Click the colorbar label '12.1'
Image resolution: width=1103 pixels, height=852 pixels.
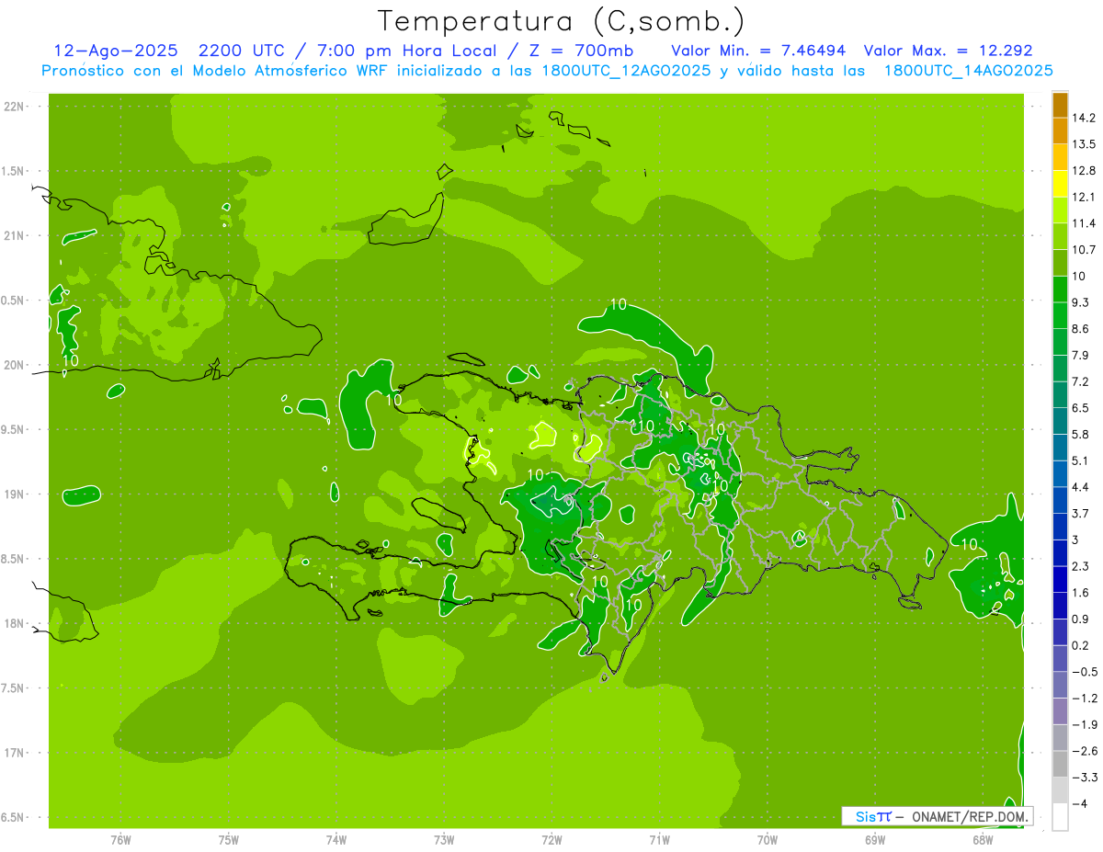pyautogui.click(x=1085, y=197)
